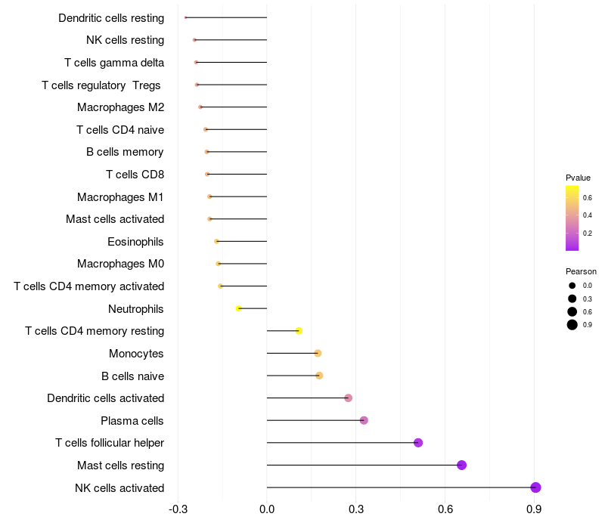605x529 pixels.
Task: Select the Dendritic cells resting label
Action: point(111,17)
